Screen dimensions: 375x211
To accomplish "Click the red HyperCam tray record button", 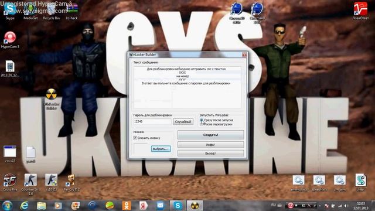I will click(x=291, y=206).
